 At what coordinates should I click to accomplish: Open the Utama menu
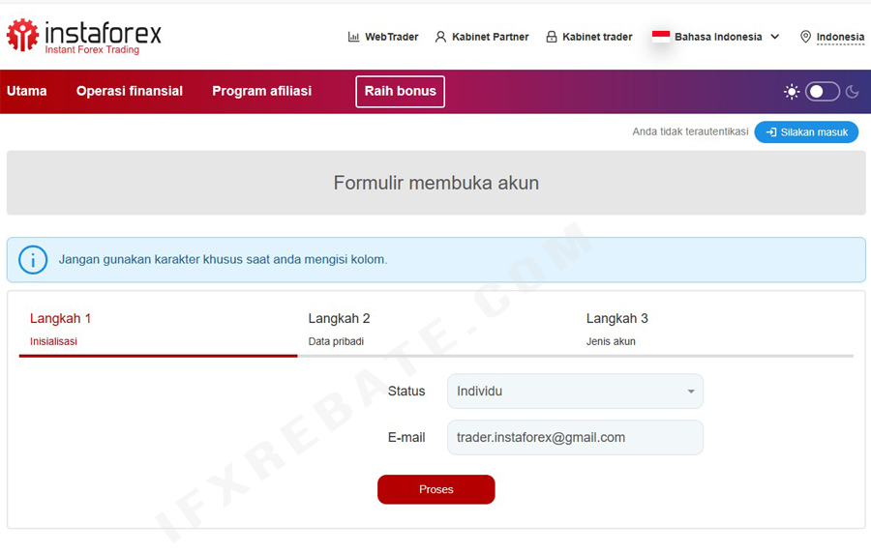point(27,91)
